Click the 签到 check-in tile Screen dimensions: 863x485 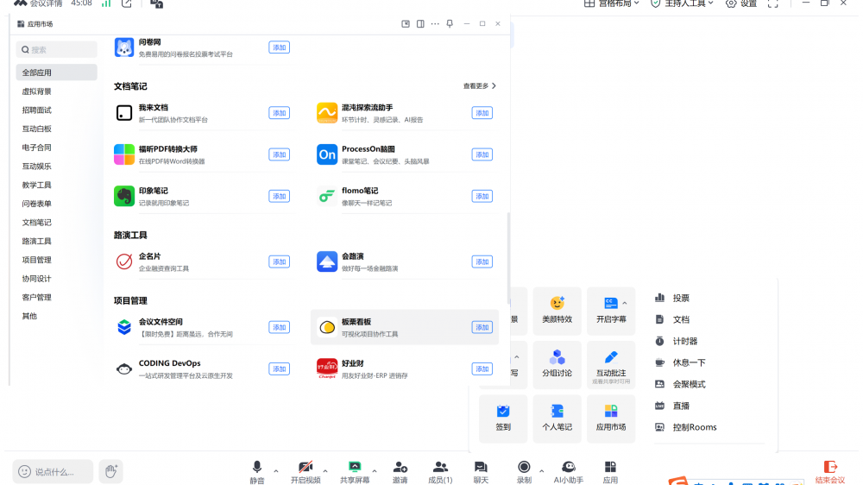503,419
